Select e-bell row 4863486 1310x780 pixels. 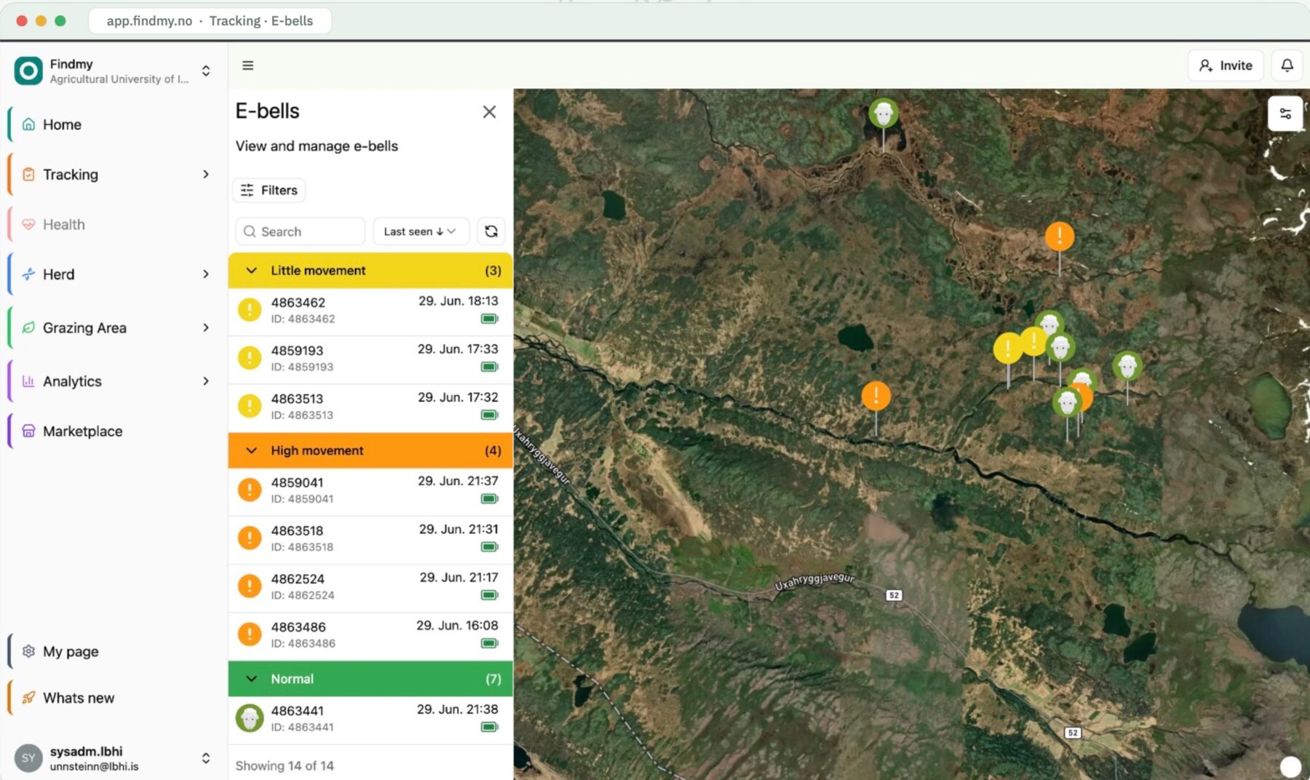pyautogui.click(x=370, y=634)
